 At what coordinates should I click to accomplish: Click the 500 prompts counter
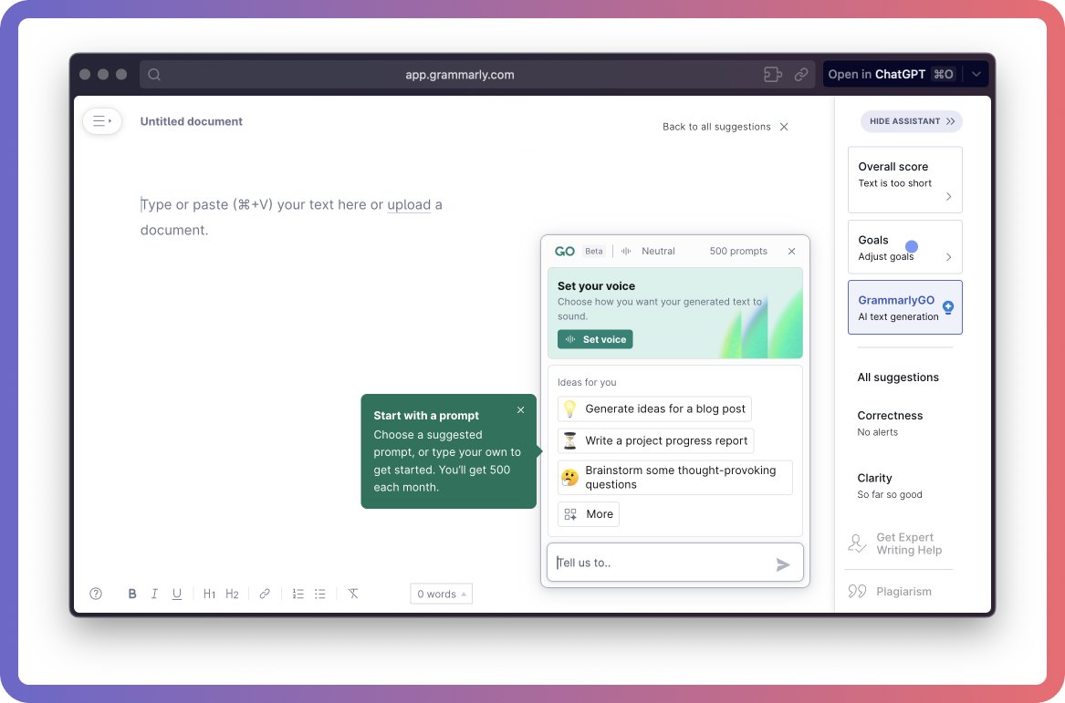(x=738, y=251)
